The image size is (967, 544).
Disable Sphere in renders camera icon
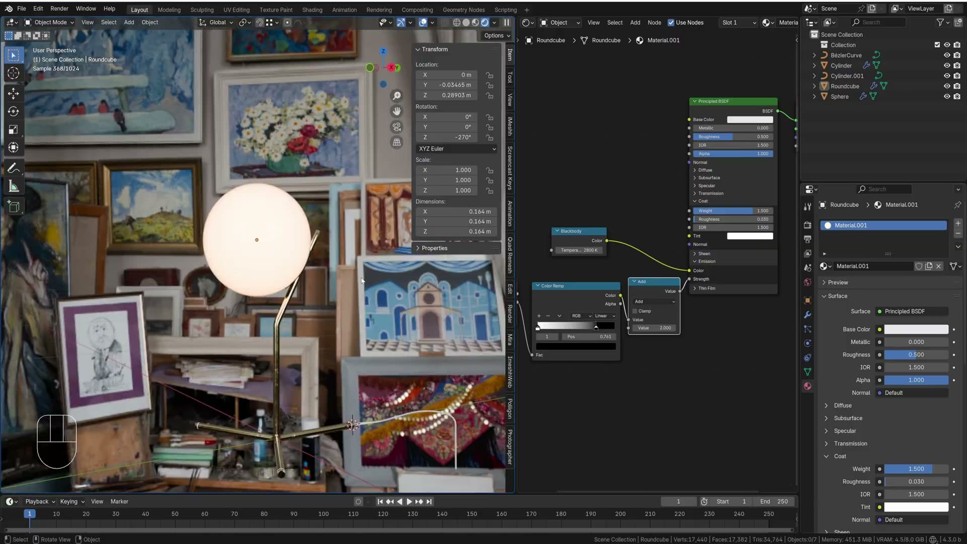click(957, 96)
